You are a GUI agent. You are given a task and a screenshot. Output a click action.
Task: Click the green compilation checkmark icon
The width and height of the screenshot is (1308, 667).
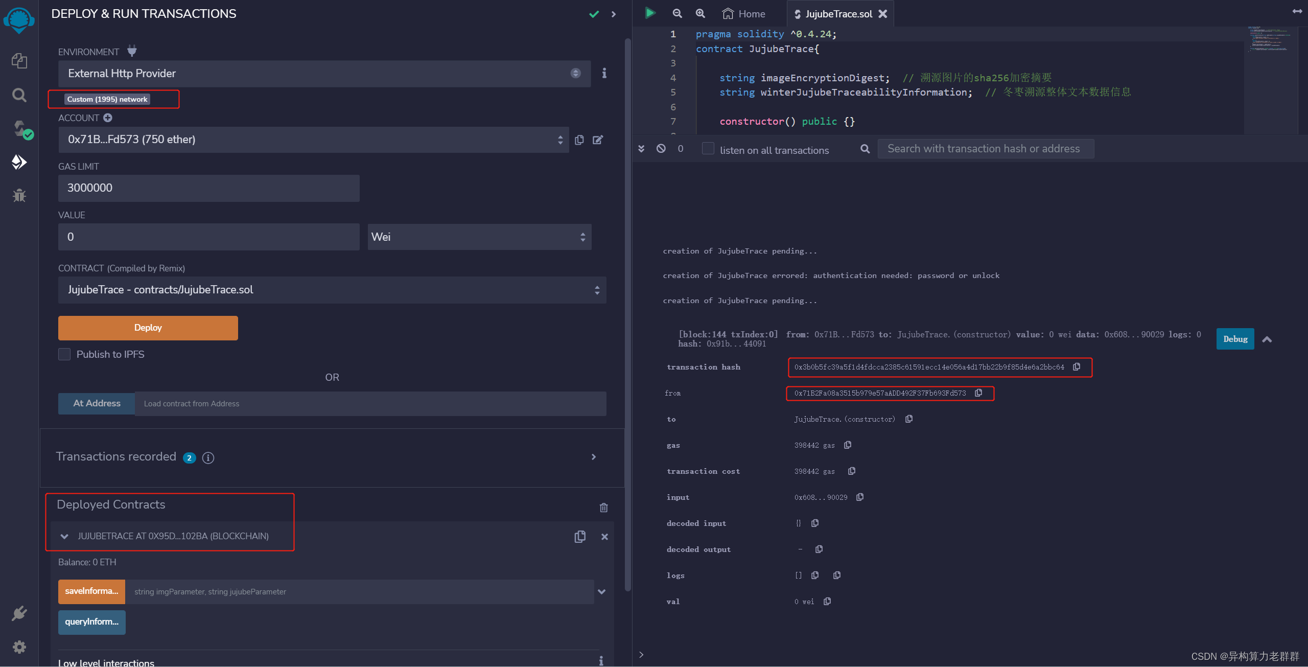594,14
